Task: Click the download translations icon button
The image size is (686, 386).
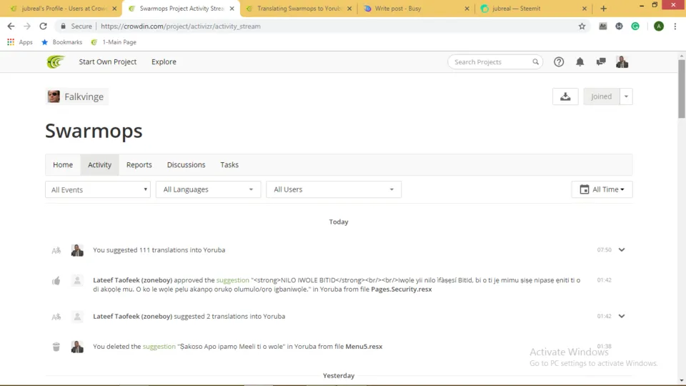Action: 565,96
